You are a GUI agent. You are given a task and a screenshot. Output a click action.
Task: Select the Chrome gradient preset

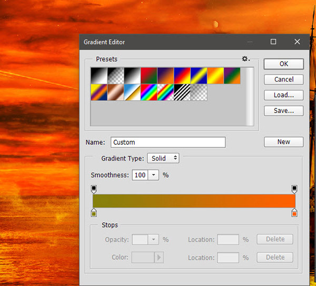132,92
